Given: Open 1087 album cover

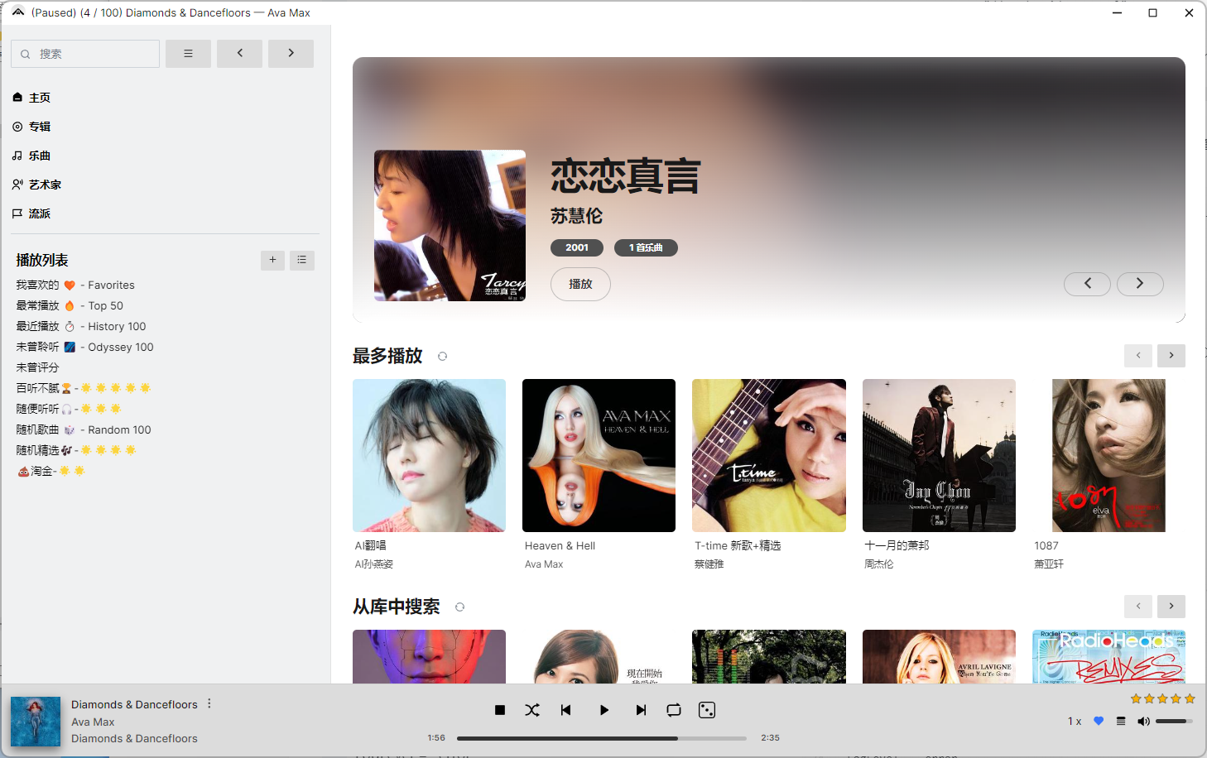Looking at the screenshot, I should coord(1108,455).
